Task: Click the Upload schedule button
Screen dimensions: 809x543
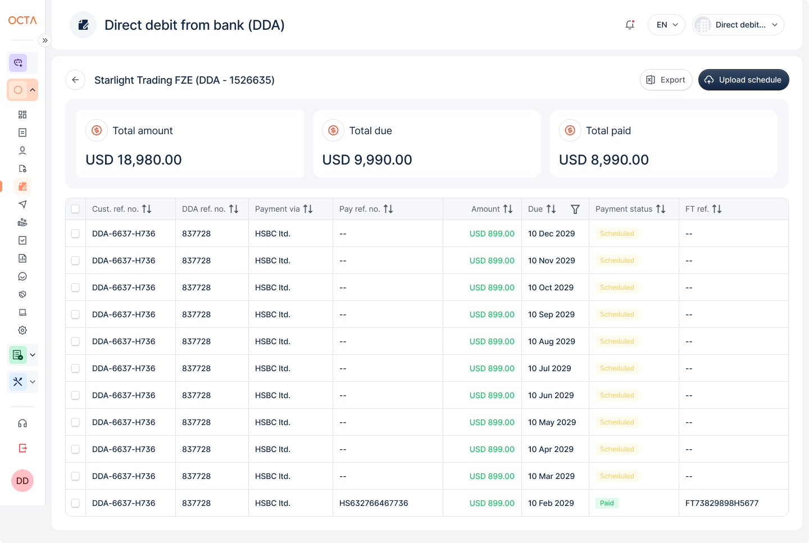Action: coord(744,80)
